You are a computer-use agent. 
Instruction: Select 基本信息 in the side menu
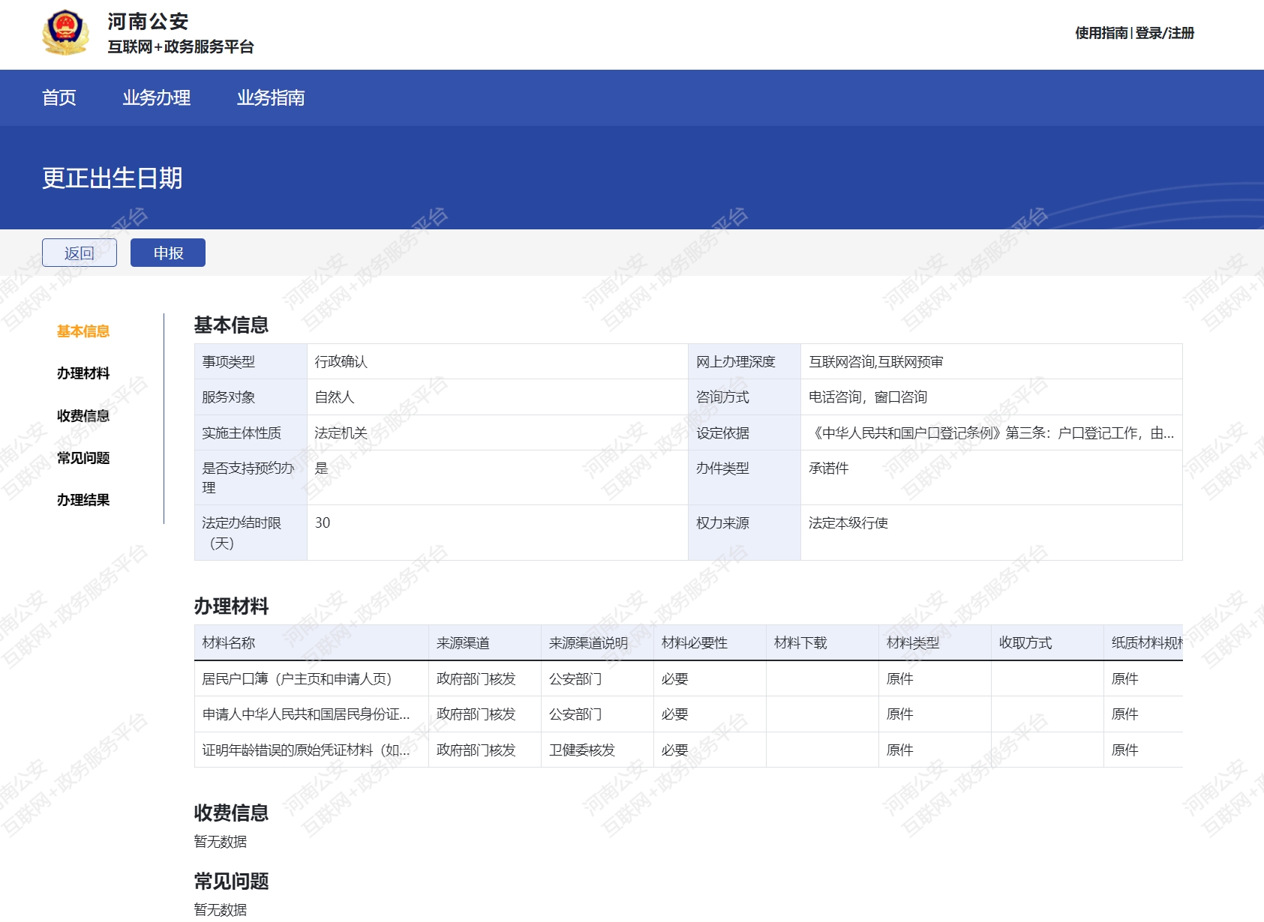pyautogui.click(x=83, y=331)
